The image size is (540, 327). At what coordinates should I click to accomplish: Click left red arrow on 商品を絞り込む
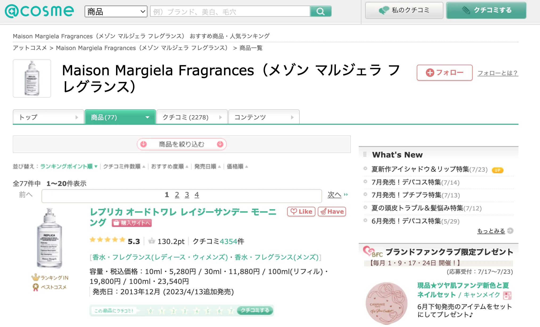click(143, 144)
